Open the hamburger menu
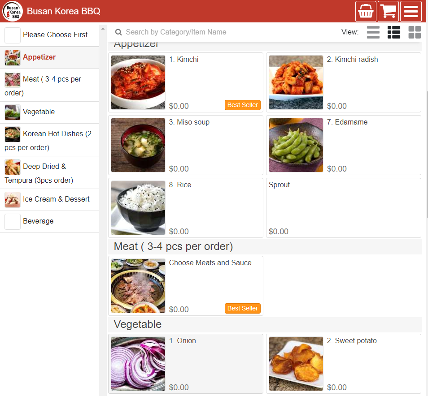The width and height of the screenshot is (428, 396). pyautogui.click(x=411, y=12)
